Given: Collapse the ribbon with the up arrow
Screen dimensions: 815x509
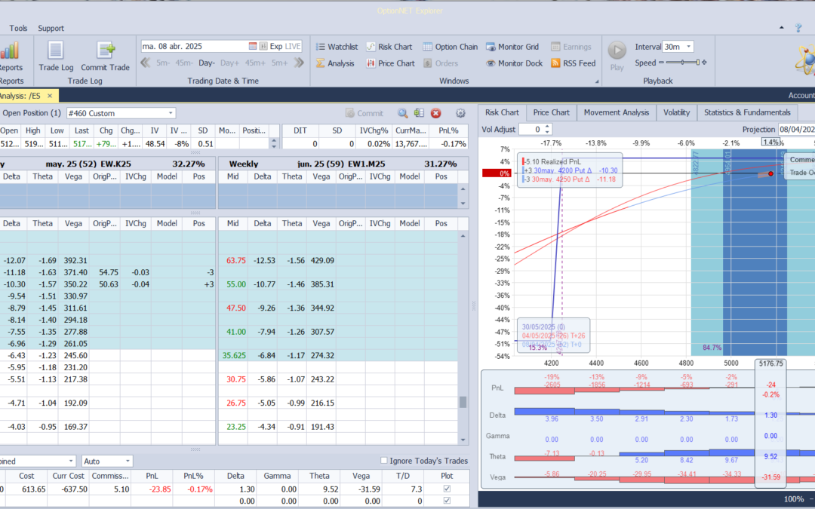Looking at the screenshot, I should click(x=781, y=28).
